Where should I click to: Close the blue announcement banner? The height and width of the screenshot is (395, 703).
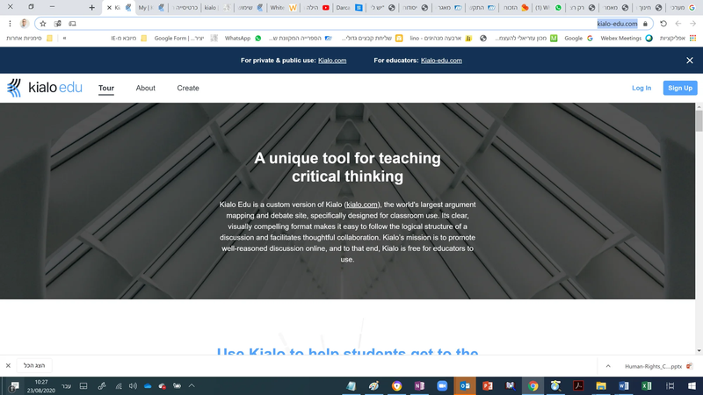(x=689, y=61)
